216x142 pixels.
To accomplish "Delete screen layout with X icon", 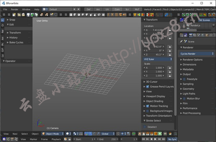I will pyautogui.click(x=78, y=9).
